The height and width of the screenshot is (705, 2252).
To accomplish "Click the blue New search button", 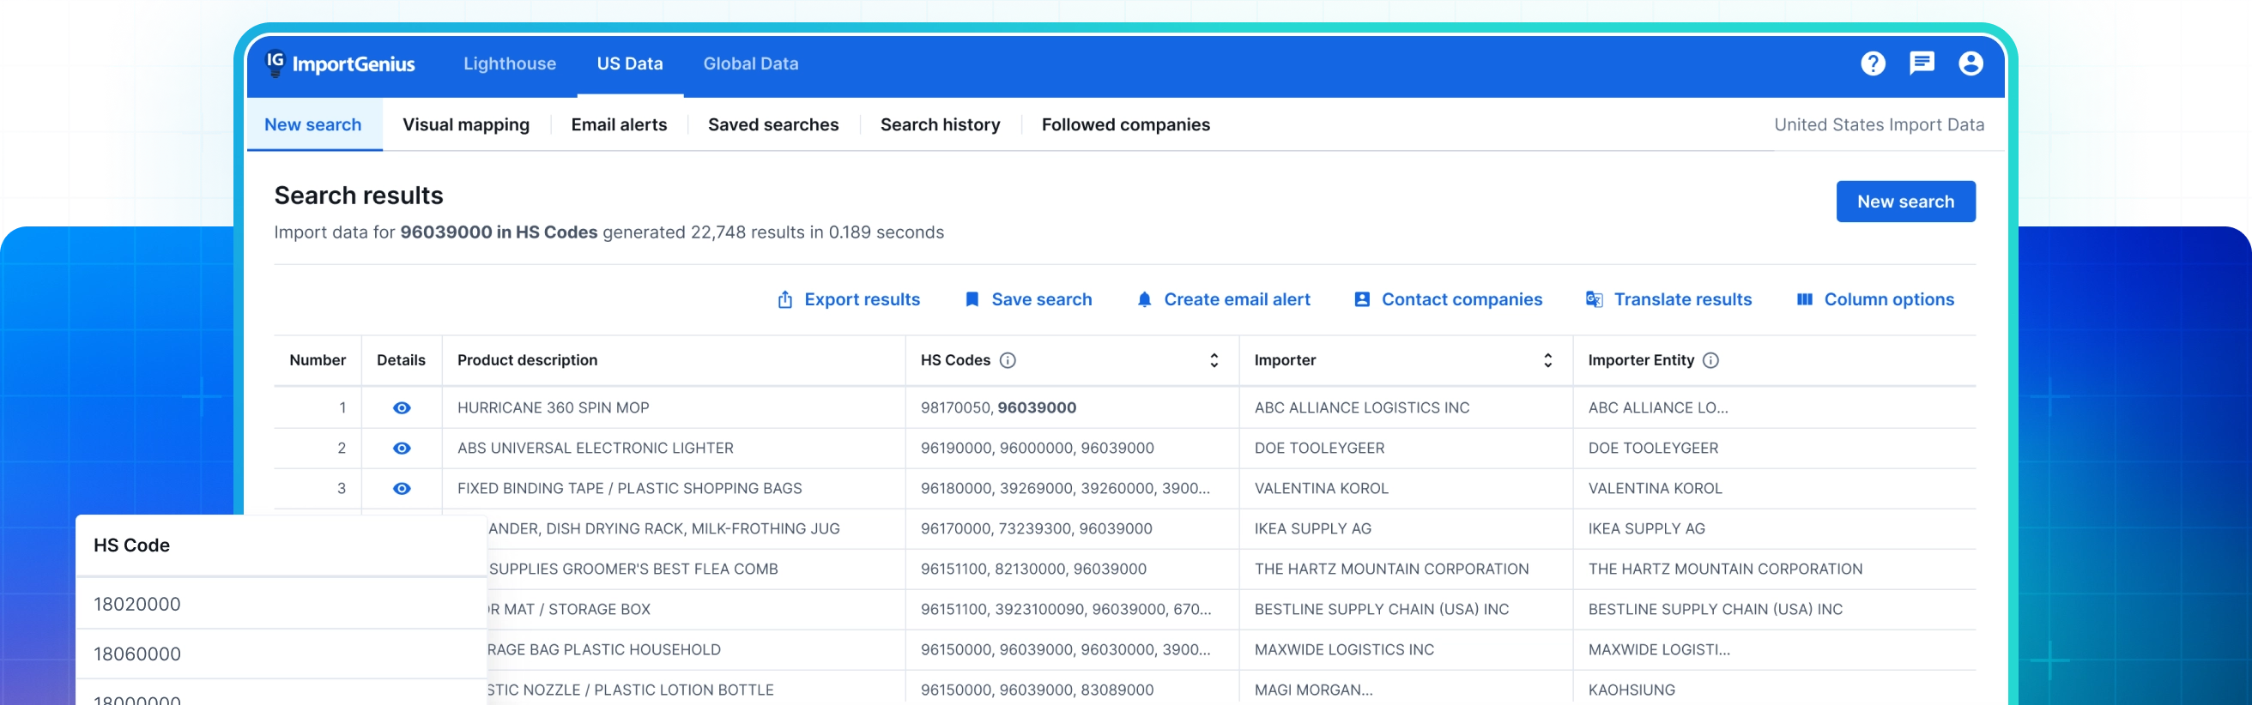I will (x=1905, y=202).
